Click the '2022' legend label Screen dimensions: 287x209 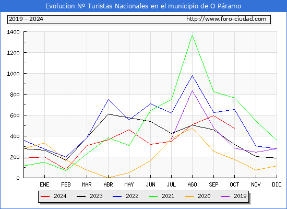tap(132, 196)
